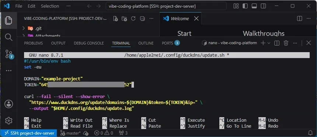317x137 pixels.
Task: Open the Accounts menu icon
Action: tap(8, 104)
